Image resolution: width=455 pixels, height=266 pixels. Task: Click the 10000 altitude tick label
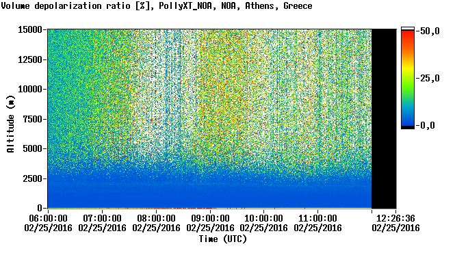pyautogui.click(x=30, y=89)
